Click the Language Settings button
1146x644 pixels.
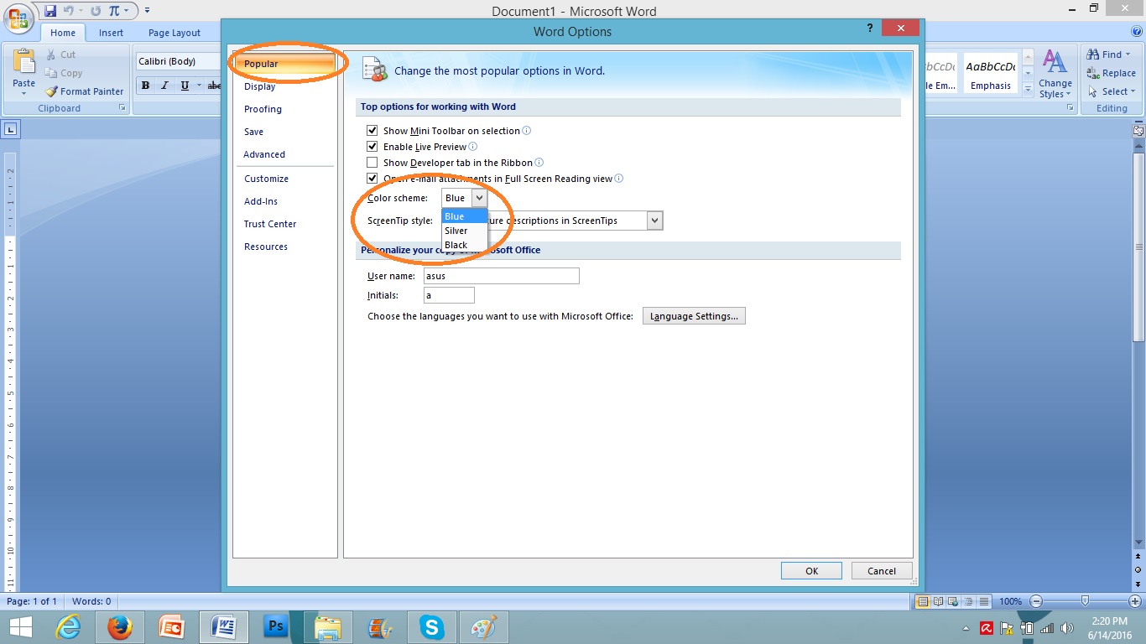(x=694, y=315)
